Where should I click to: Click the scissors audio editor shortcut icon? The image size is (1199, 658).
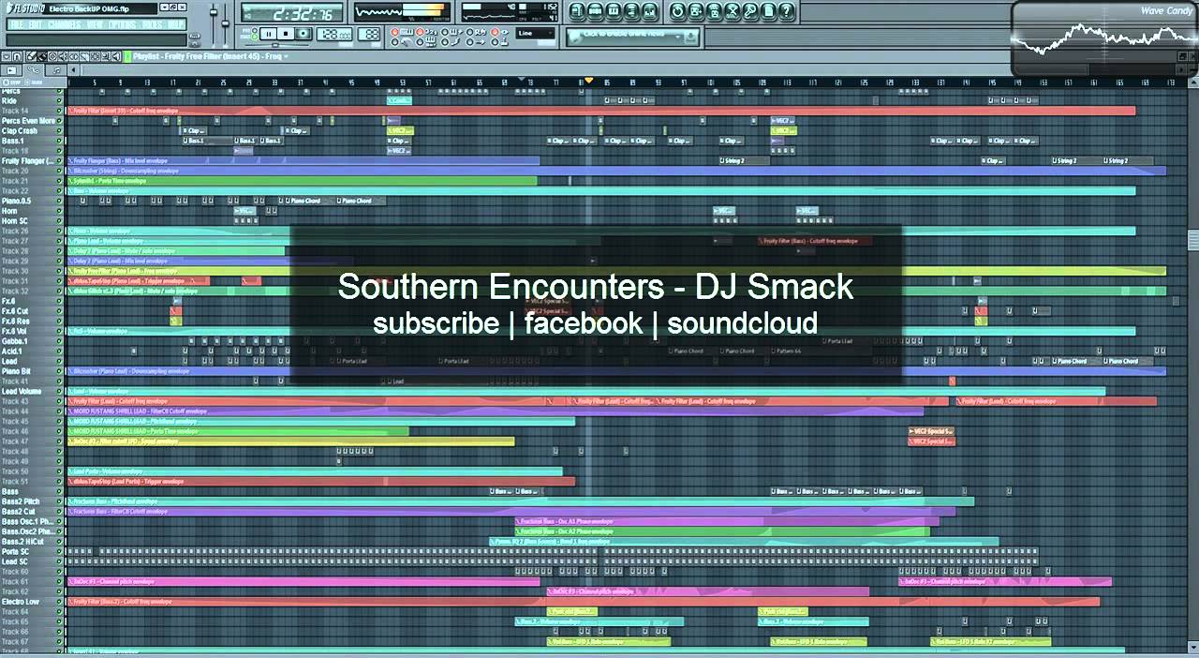(x=733, y=11)
